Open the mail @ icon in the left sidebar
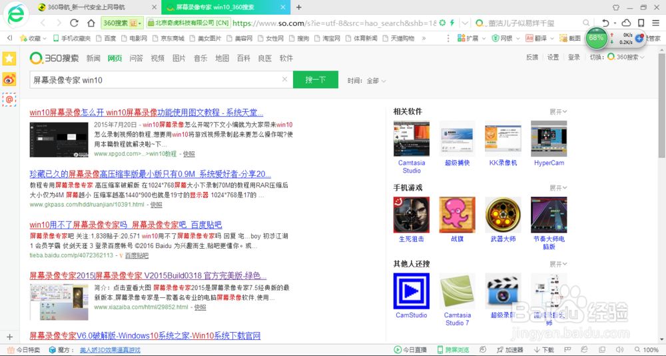This screenshot has width=666, height=356. coord(9,99)
